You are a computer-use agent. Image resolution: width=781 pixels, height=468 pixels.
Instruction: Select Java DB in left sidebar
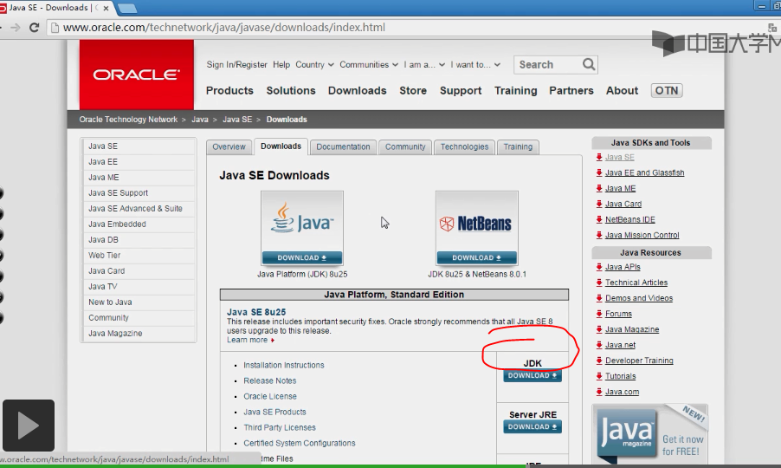pos(139,240)
